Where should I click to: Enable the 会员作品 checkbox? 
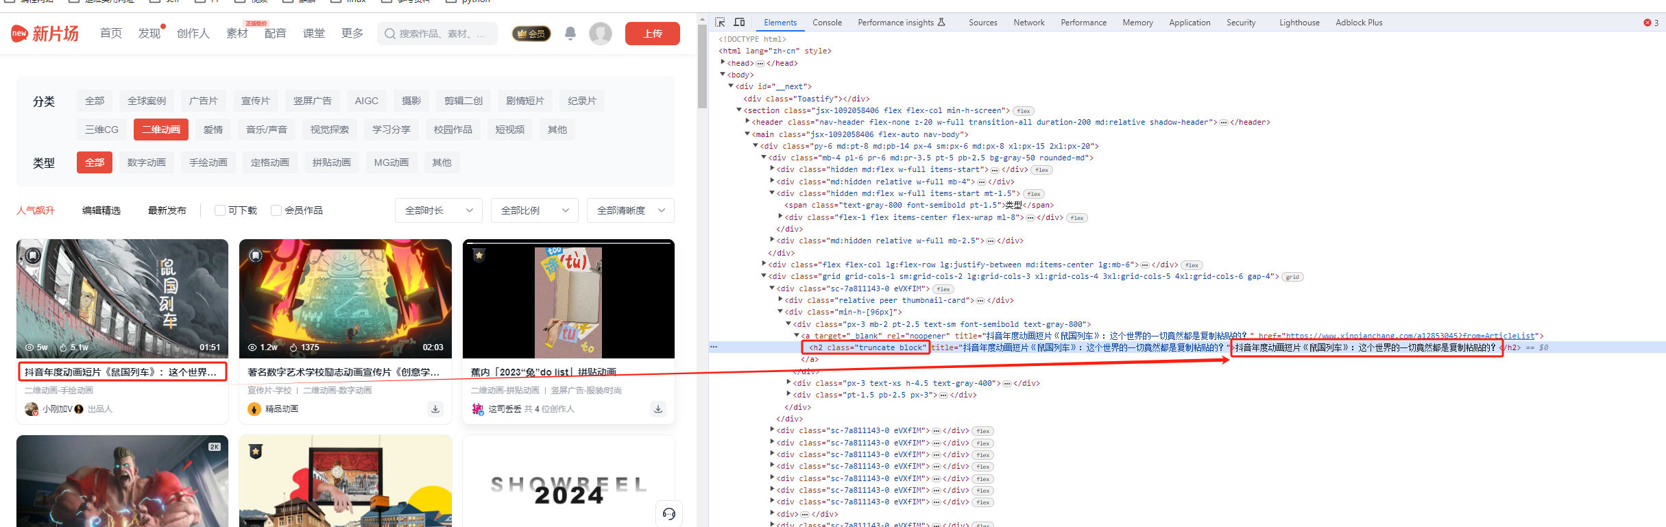pos(276,210)
